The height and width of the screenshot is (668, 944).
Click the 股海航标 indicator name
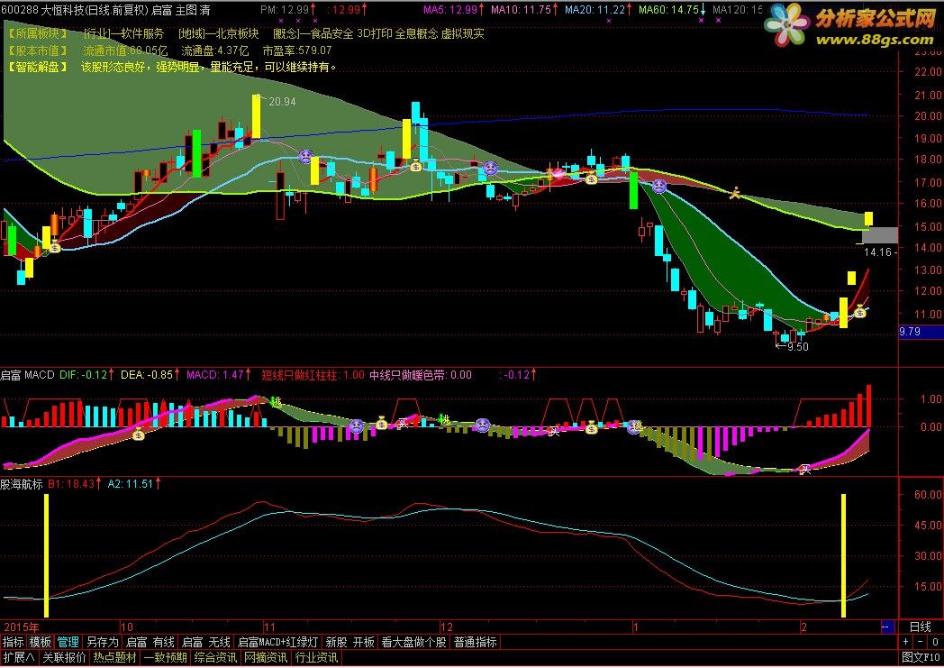point(22,484)
